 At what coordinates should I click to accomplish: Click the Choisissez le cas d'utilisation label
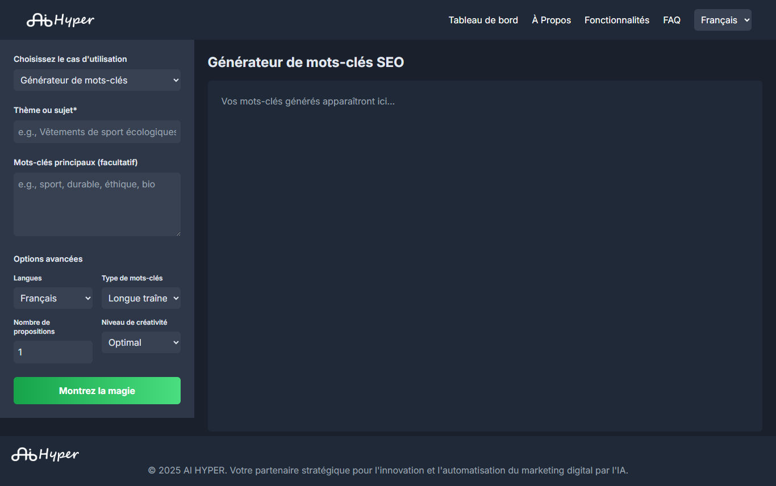[70, 59]
